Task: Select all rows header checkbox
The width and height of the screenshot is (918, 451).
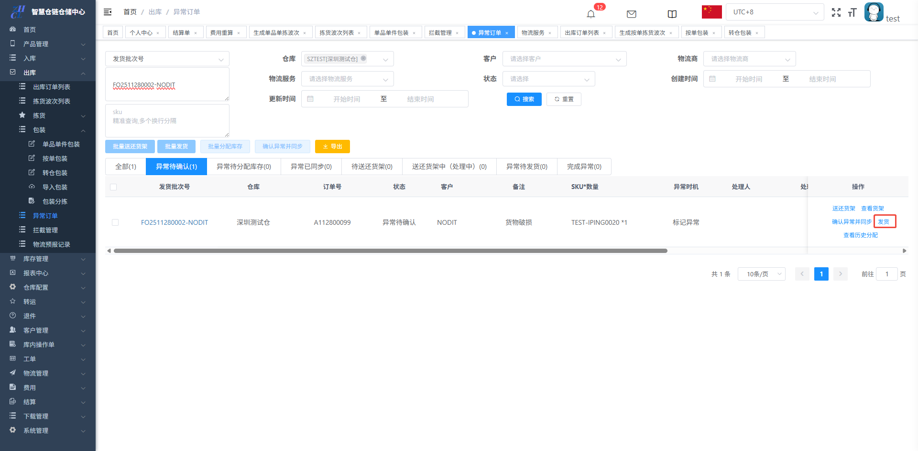Action: [x=113, y=187]
